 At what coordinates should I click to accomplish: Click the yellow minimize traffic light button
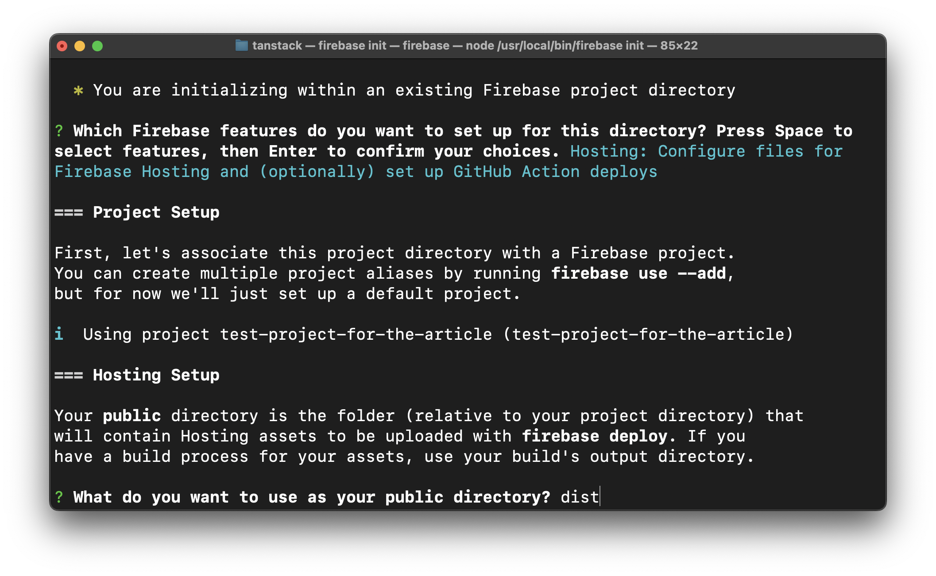click(x=80, y=45)
